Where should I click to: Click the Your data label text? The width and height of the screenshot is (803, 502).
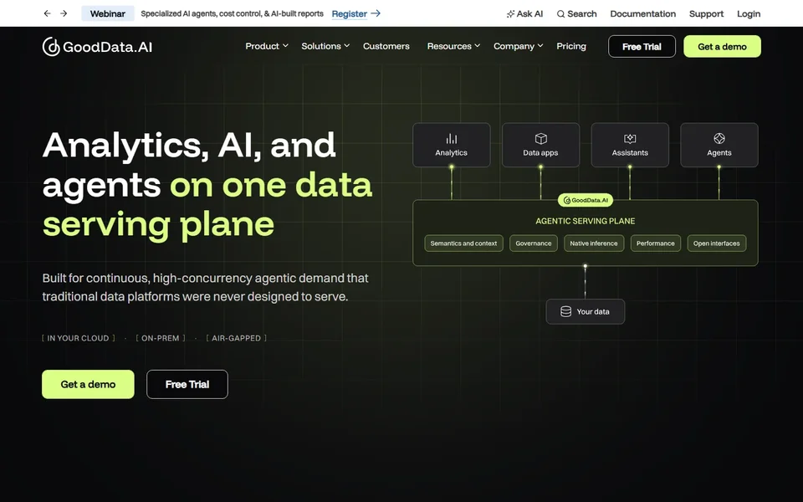pyautogui.click(x=593, y=311)
